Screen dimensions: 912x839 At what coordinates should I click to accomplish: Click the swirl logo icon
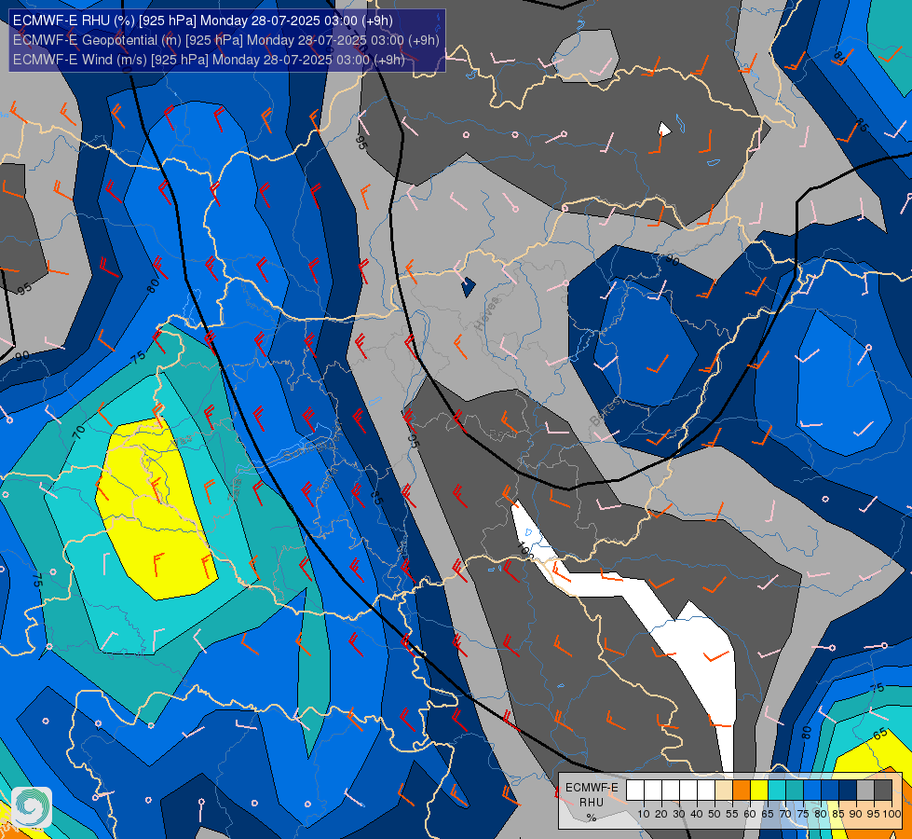32,807
